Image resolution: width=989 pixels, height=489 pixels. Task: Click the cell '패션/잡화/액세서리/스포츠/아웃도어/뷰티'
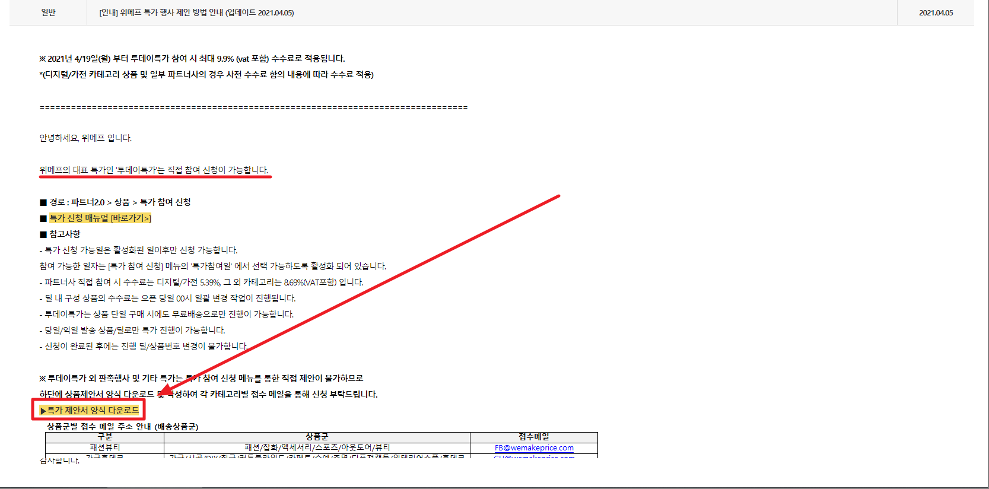click(x=317, y=448)
